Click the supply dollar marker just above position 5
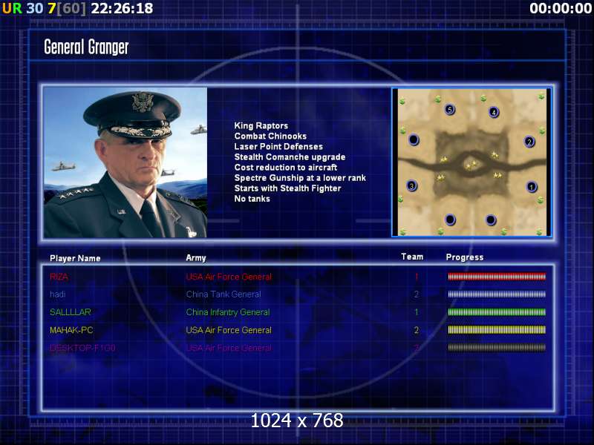 (438, 99)
